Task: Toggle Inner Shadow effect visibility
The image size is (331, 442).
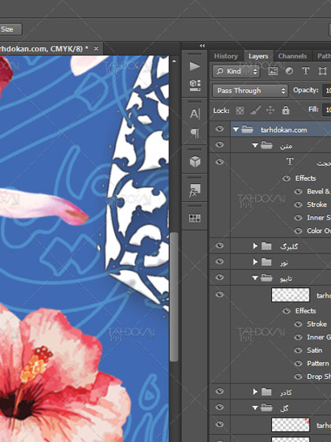Action: 298,218
